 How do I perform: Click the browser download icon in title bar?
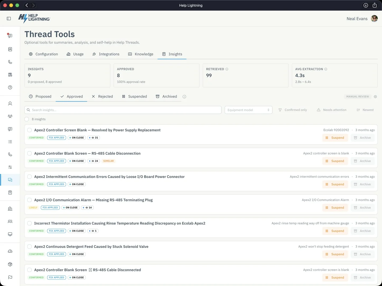tap(366, 5)
